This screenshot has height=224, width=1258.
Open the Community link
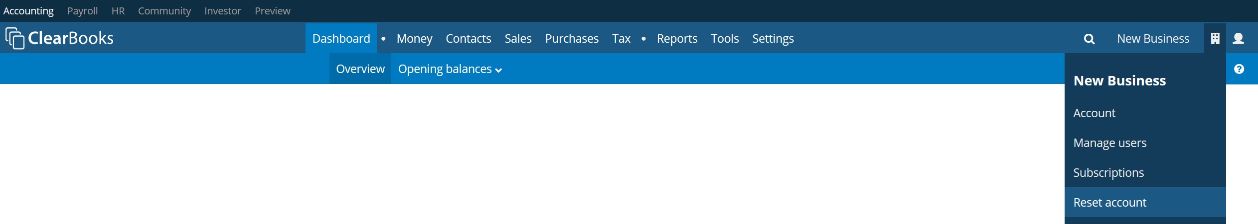tap(164, 11)
